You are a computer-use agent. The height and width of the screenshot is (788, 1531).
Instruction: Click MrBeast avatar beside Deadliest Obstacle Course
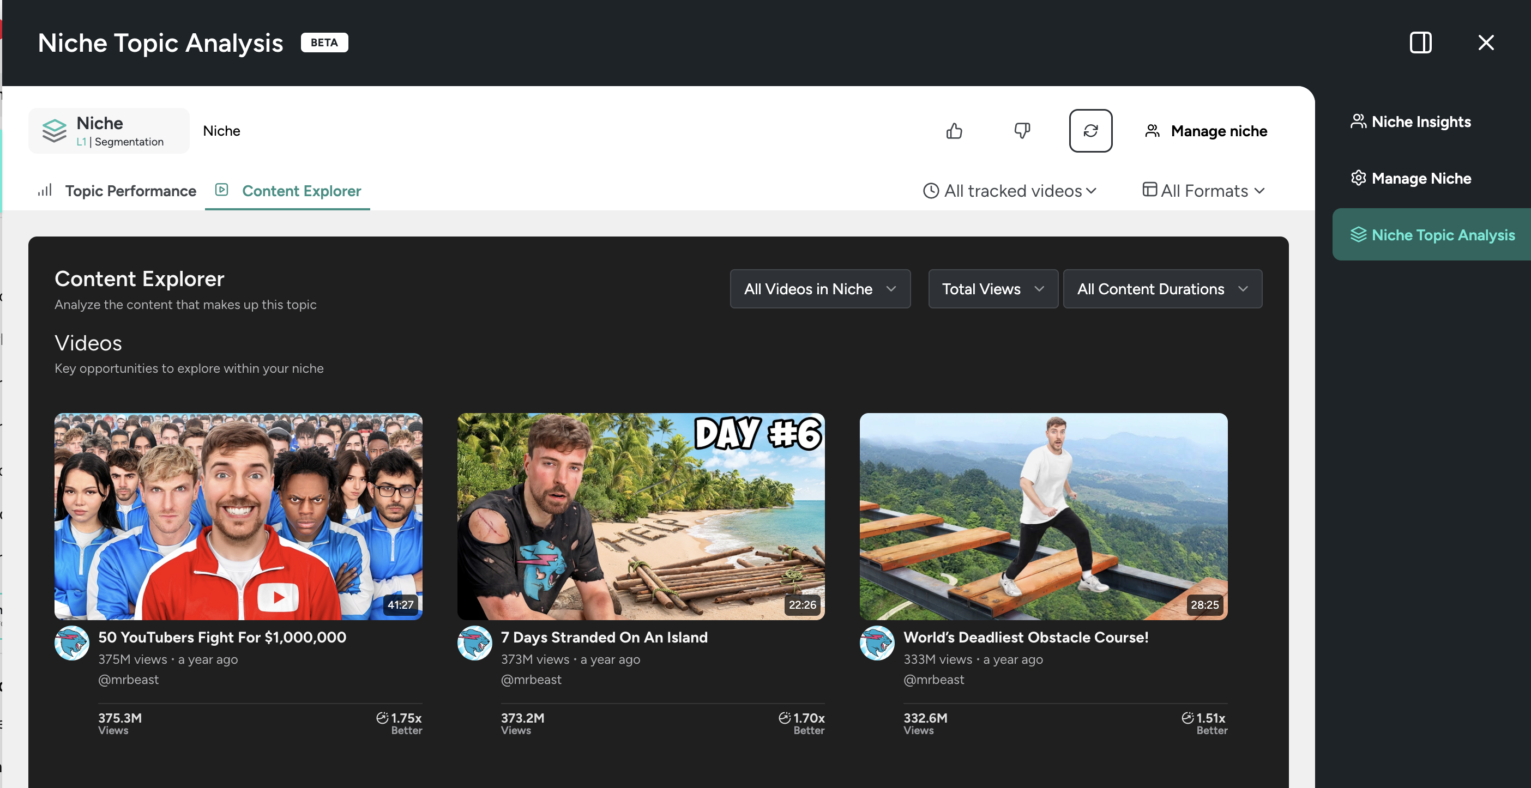(x=877, y=643)
